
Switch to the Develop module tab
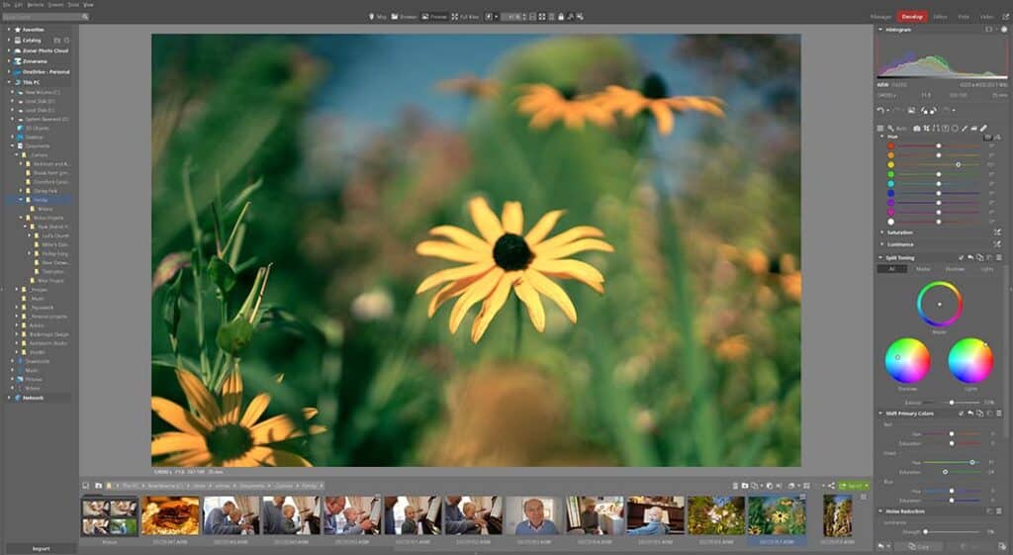coord(912,17)
